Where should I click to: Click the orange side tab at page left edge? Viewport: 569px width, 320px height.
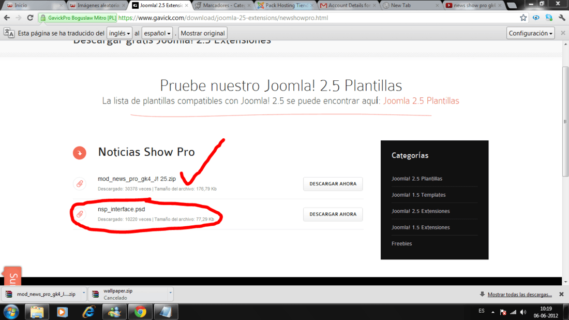pos(12,277)
